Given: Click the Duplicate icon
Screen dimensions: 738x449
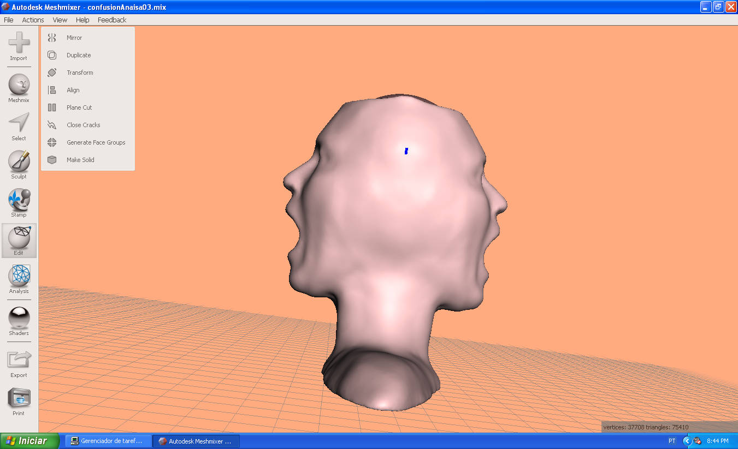Looking at the screenshot, I should point(52,55).
